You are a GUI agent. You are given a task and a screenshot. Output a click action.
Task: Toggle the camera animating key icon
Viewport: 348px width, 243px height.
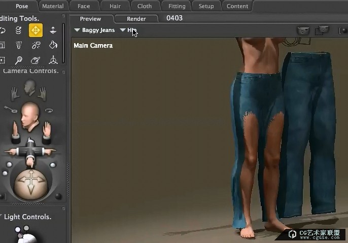(11, 109)
